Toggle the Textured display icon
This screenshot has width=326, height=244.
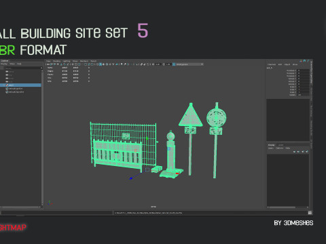110,64
